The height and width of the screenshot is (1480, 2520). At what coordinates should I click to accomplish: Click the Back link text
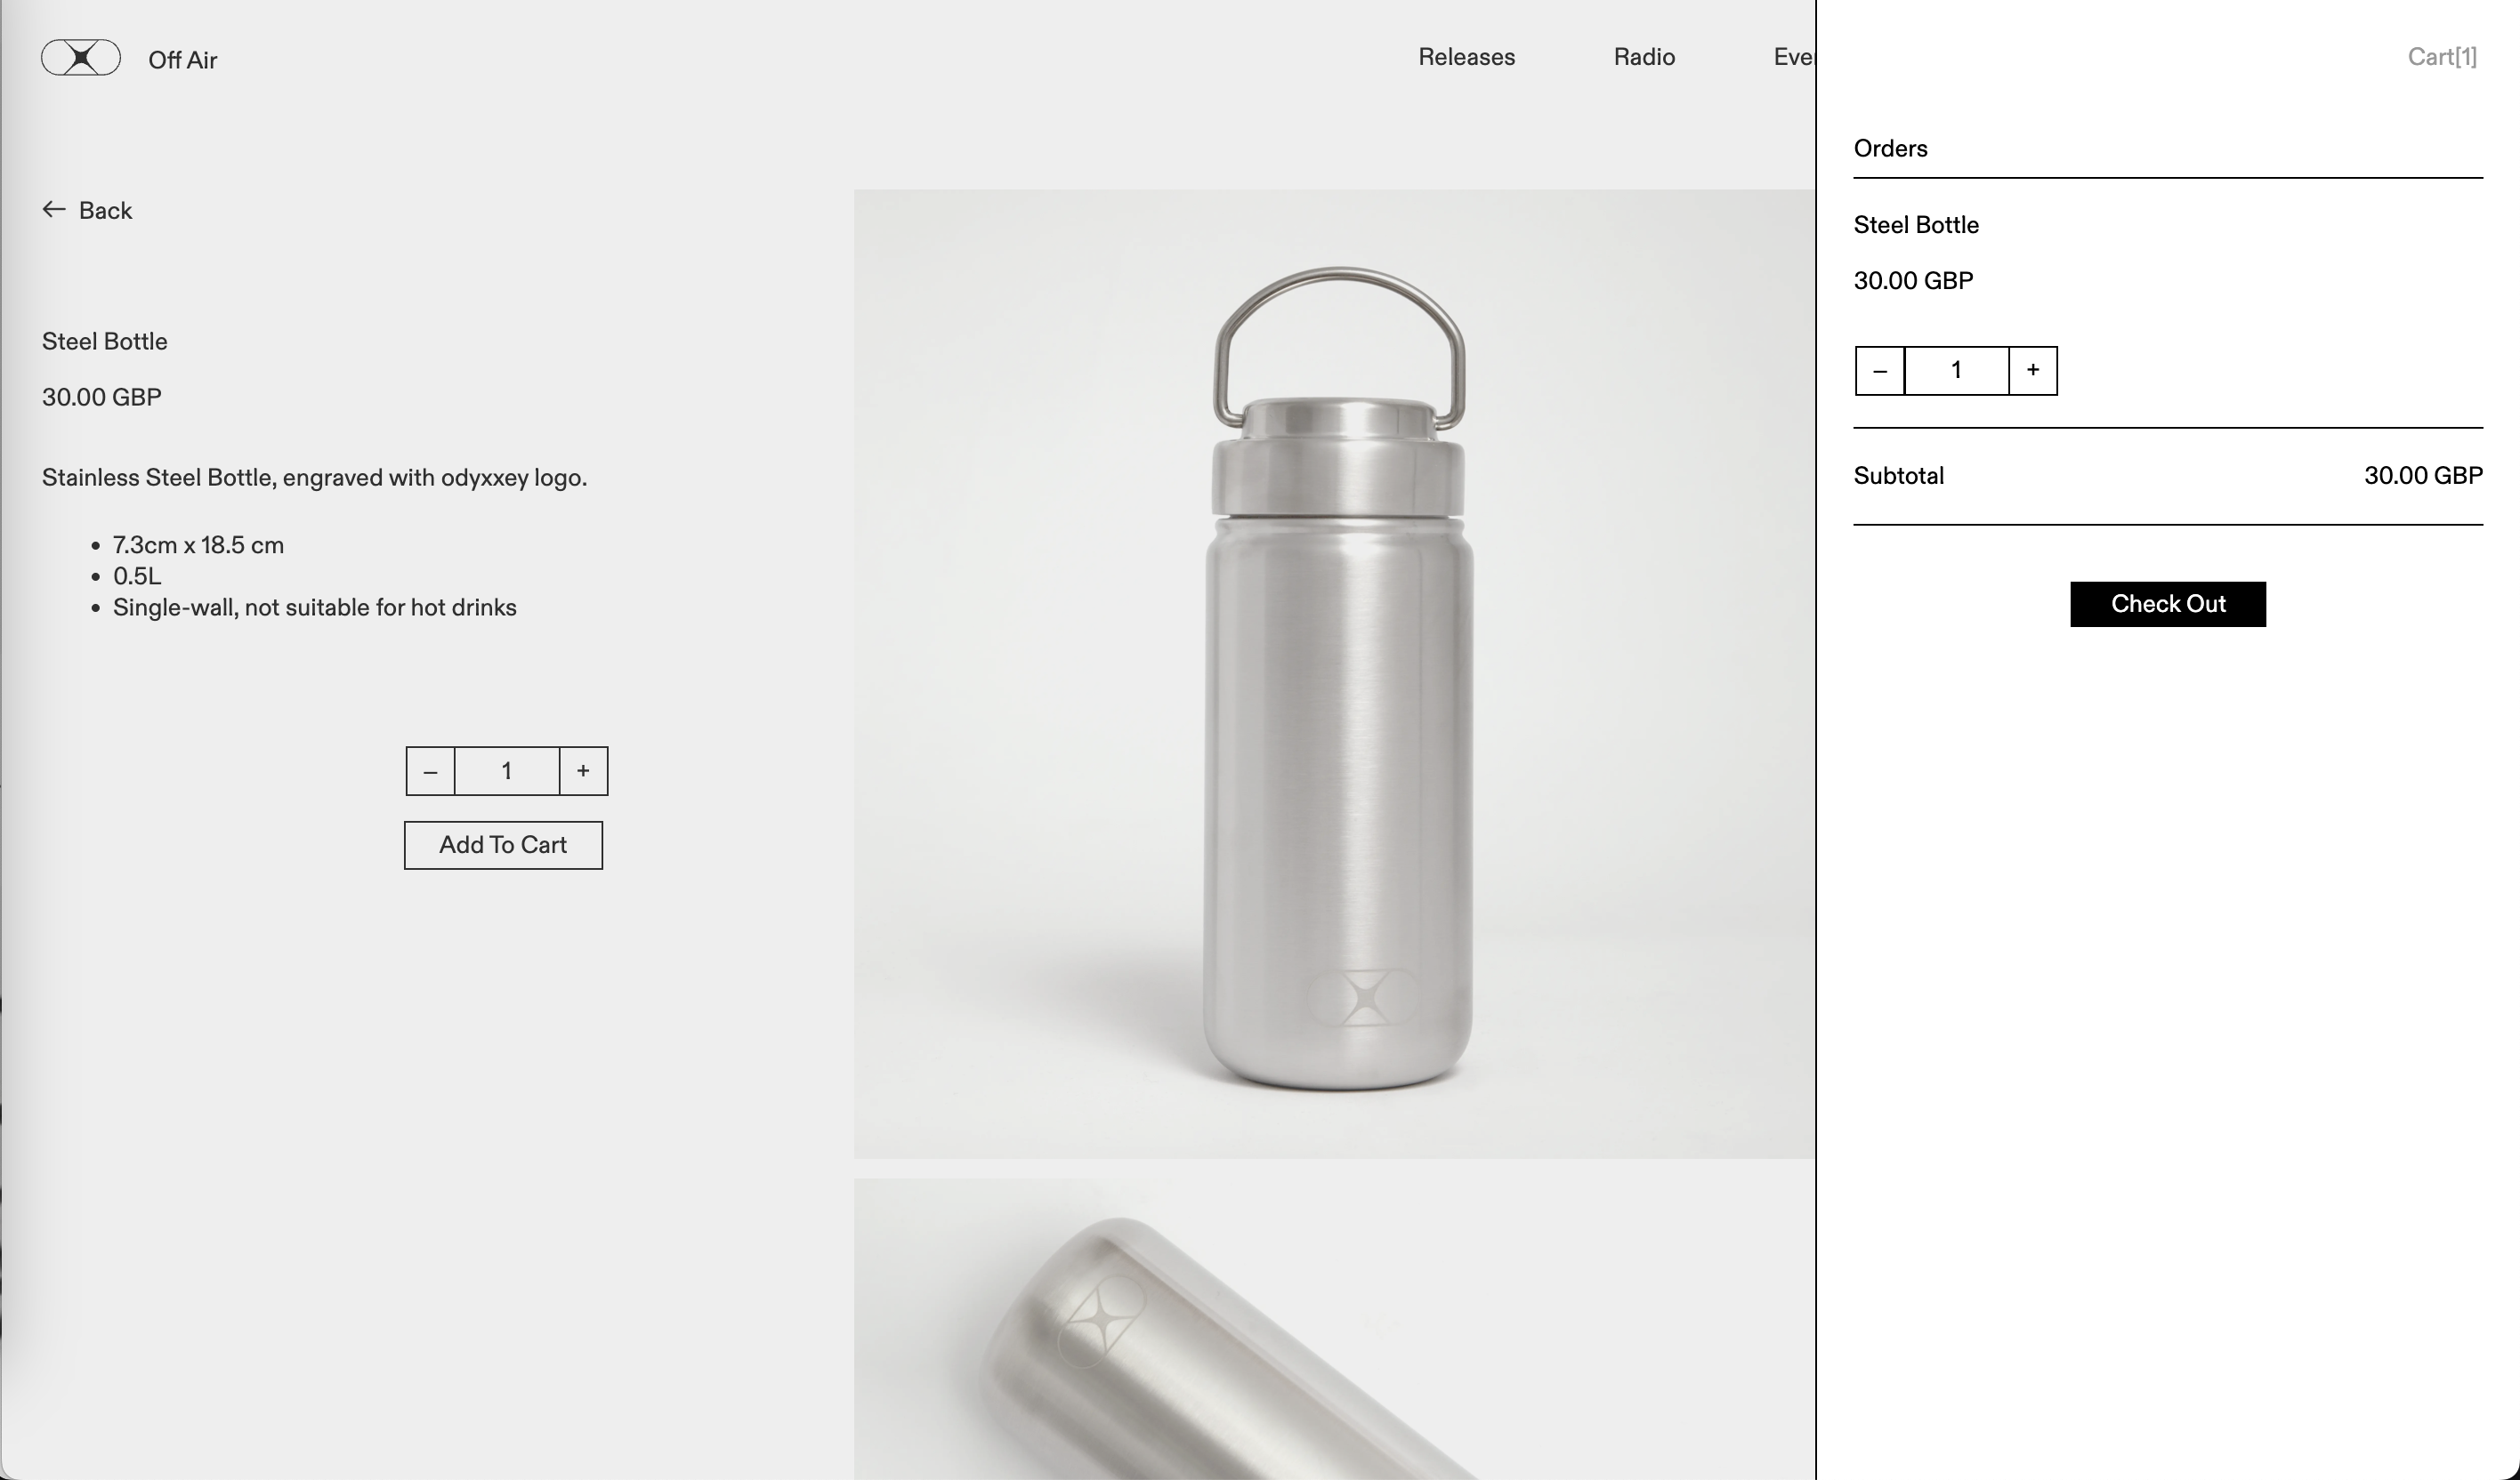click(x=106, y=210)
